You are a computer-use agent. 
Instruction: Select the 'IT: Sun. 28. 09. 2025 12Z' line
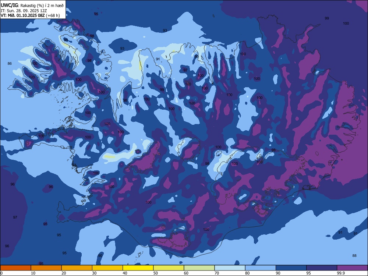pos(24,11)
